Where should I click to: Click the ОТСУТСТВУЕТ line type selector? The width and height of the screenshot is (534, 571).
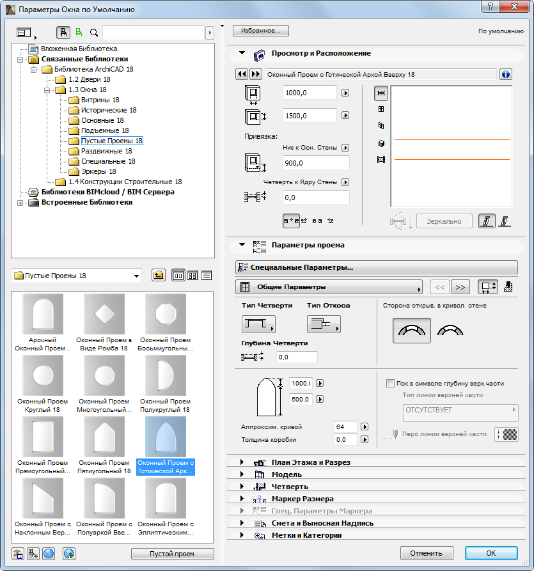click(x=460, y=412)
